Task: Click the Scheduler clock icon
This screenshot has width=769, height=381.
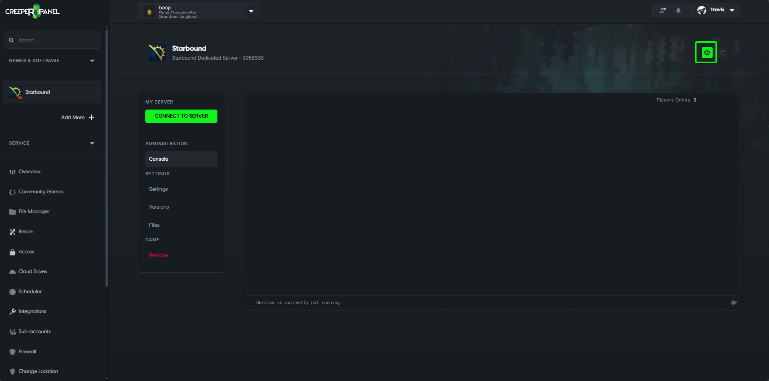Action: tap(12, 292)
